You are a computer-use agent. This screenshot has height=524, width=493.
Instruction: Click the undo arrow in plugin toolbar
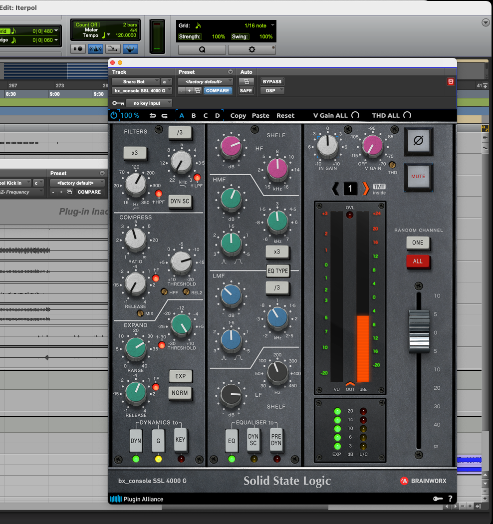[x=153, y=116]
